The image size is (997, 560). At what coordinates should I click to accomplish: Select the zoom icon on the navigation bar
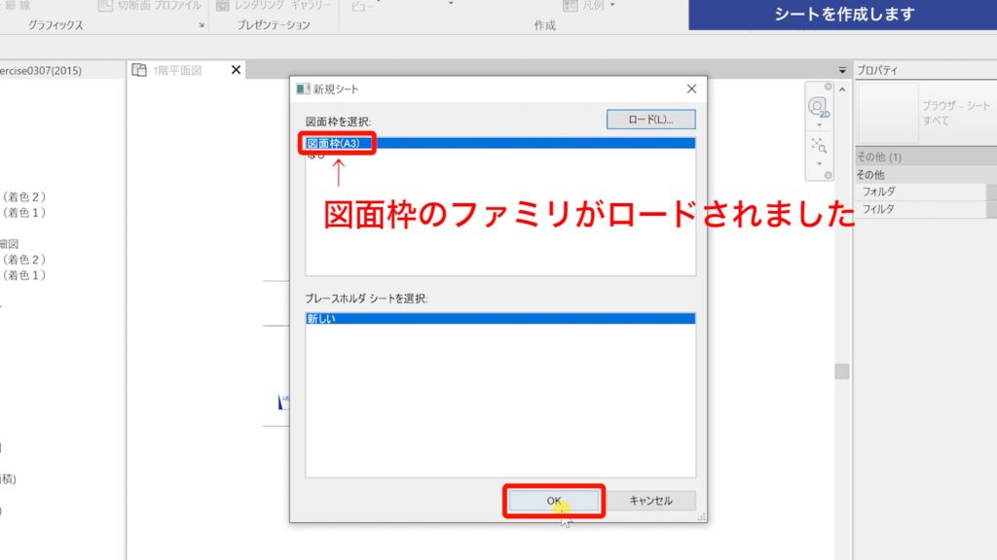click(819, 143)
